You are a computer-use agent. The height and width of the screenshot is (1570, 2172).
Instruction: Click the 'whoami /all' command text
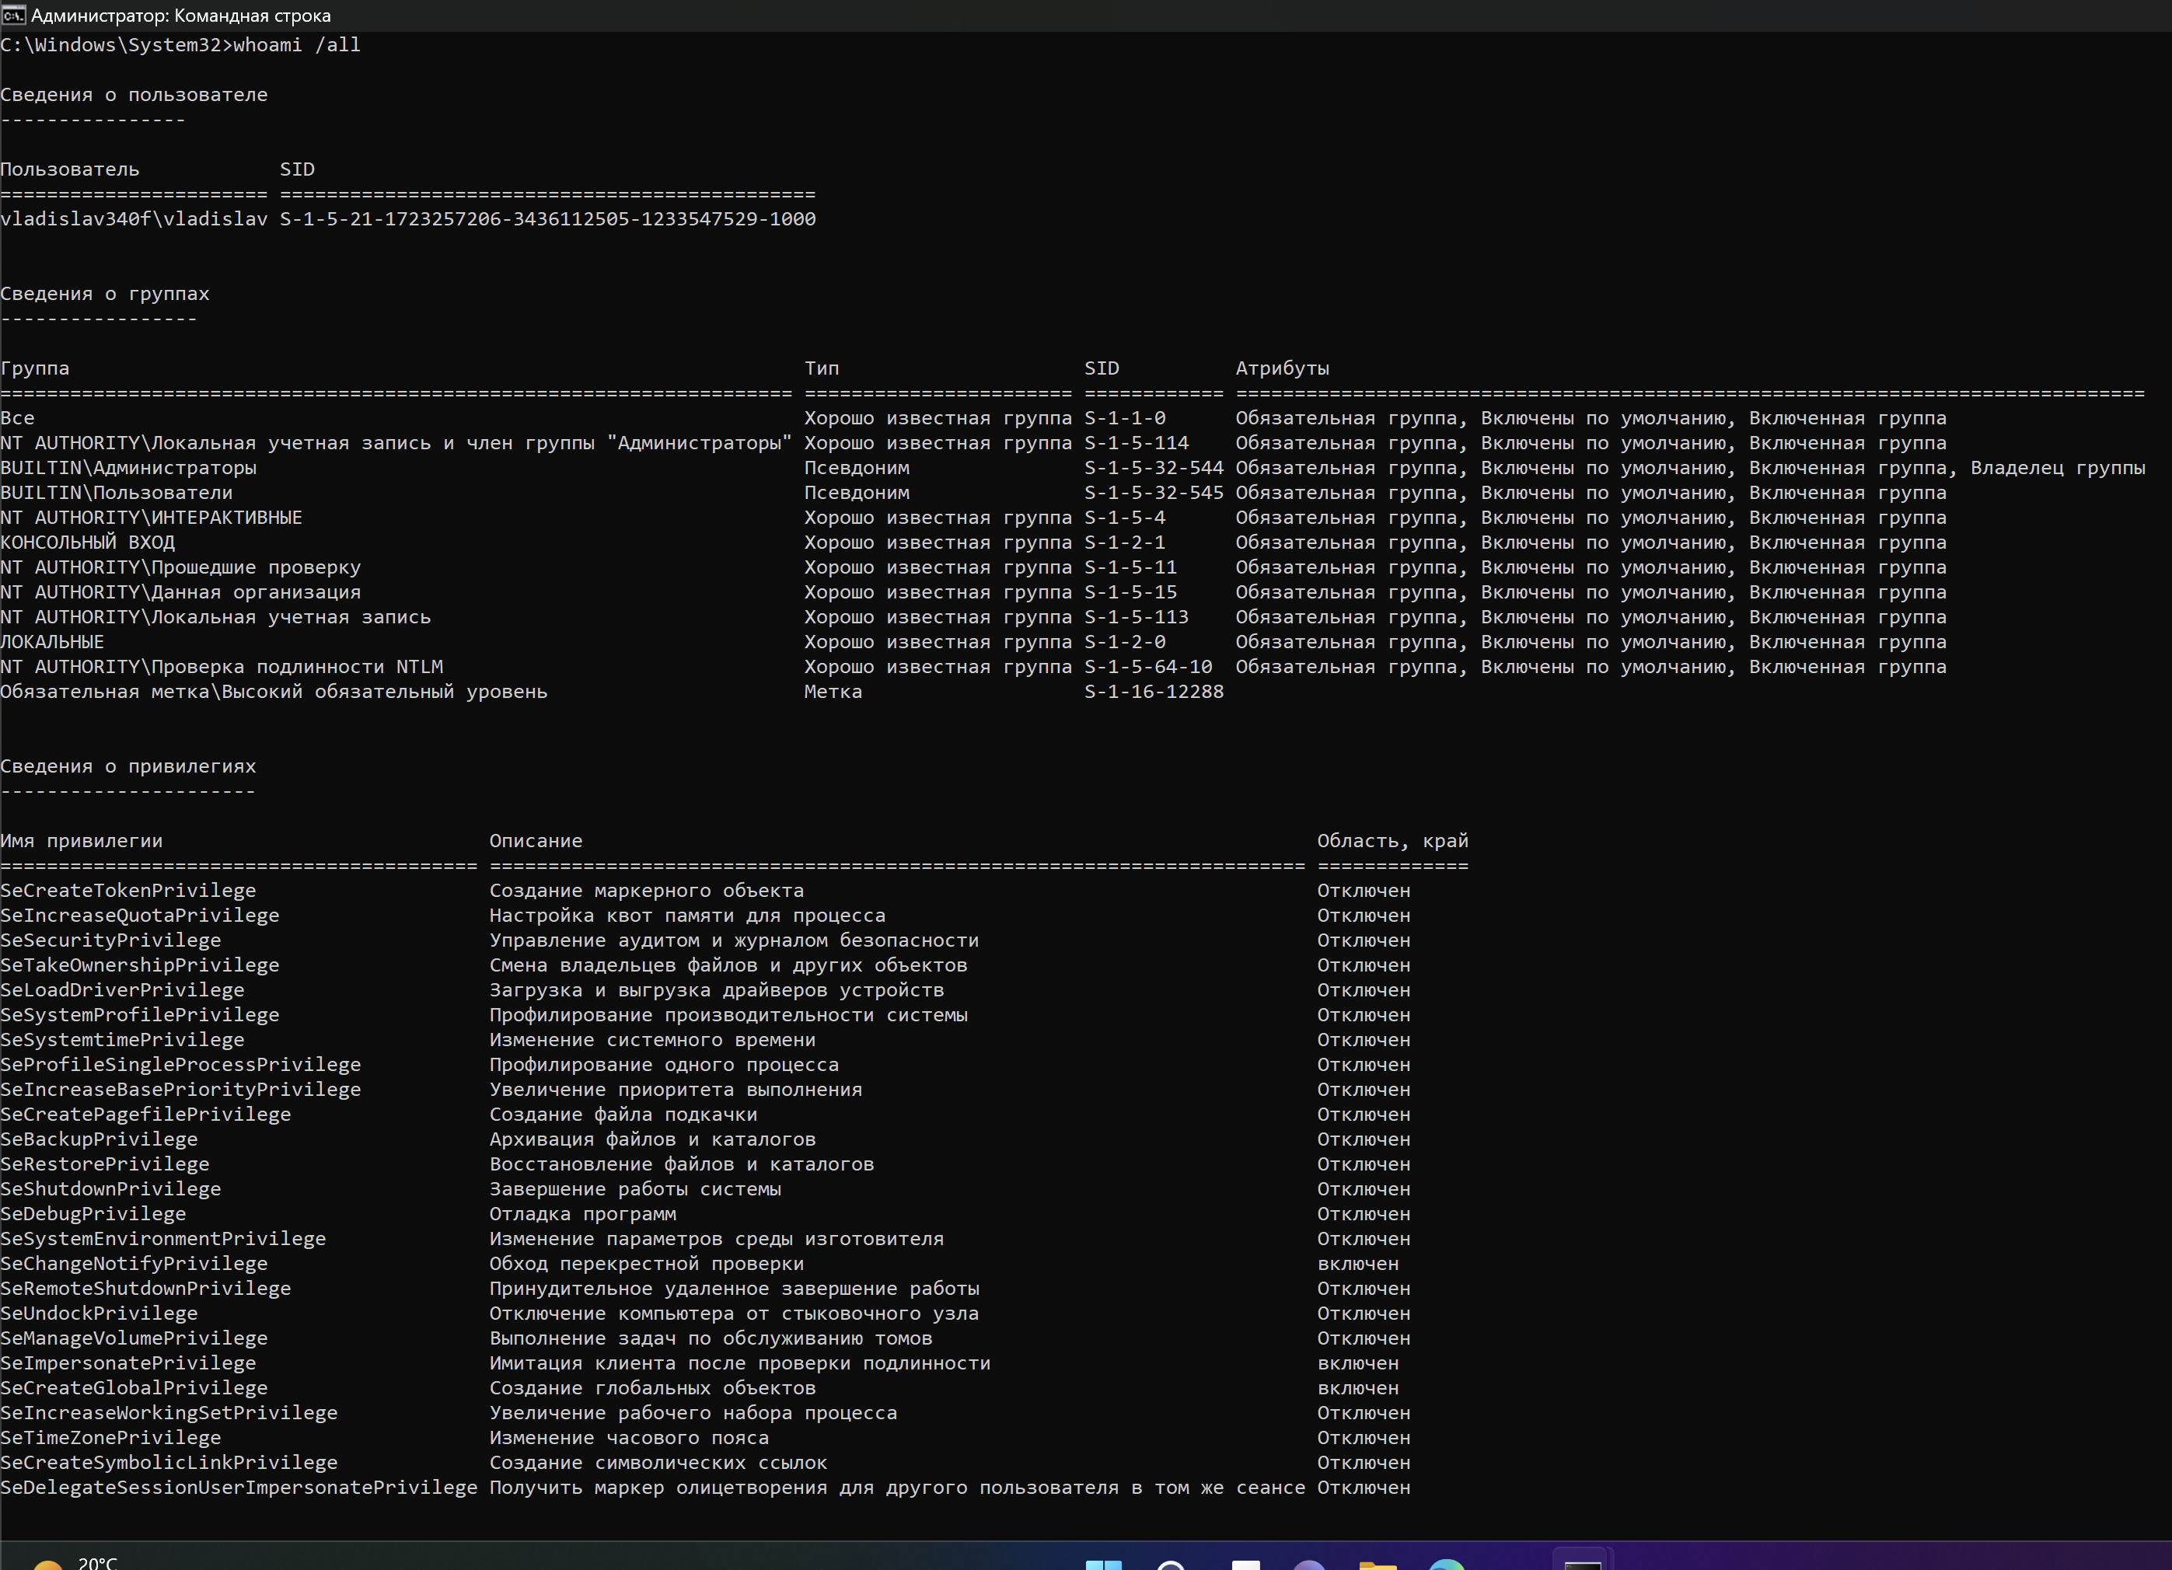click(x=297, y=45)
